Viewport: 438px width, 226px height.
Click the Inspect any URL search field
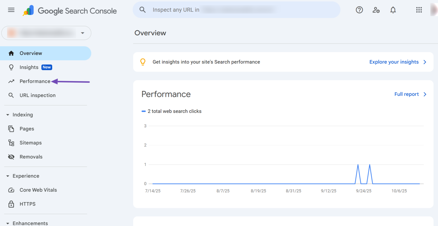(x=238, y=10)
